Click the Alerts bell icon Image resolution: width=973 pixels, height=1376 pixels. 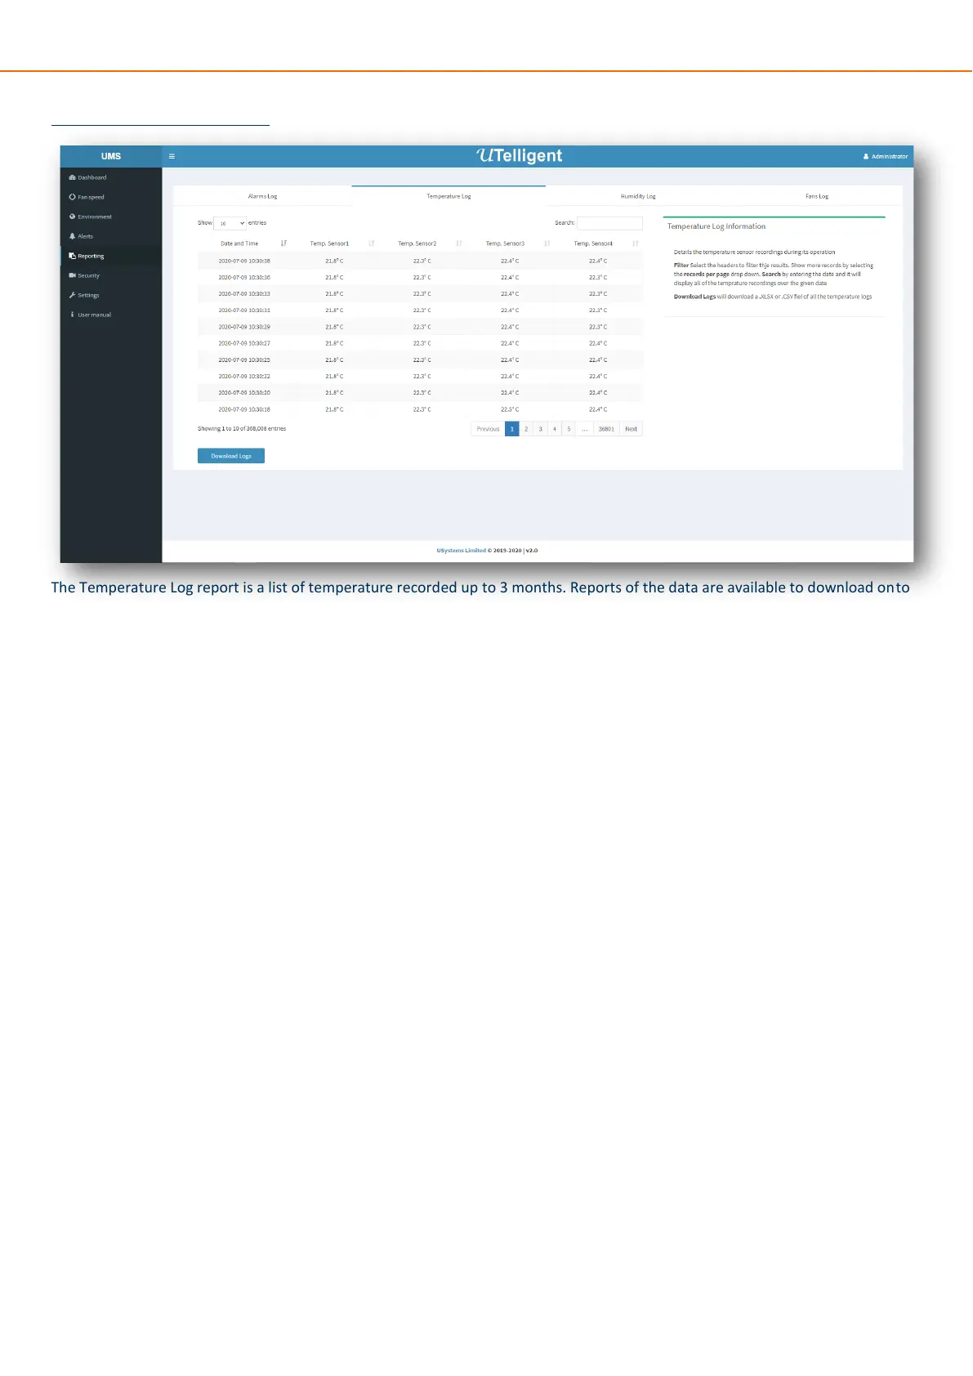coord(73,236)
